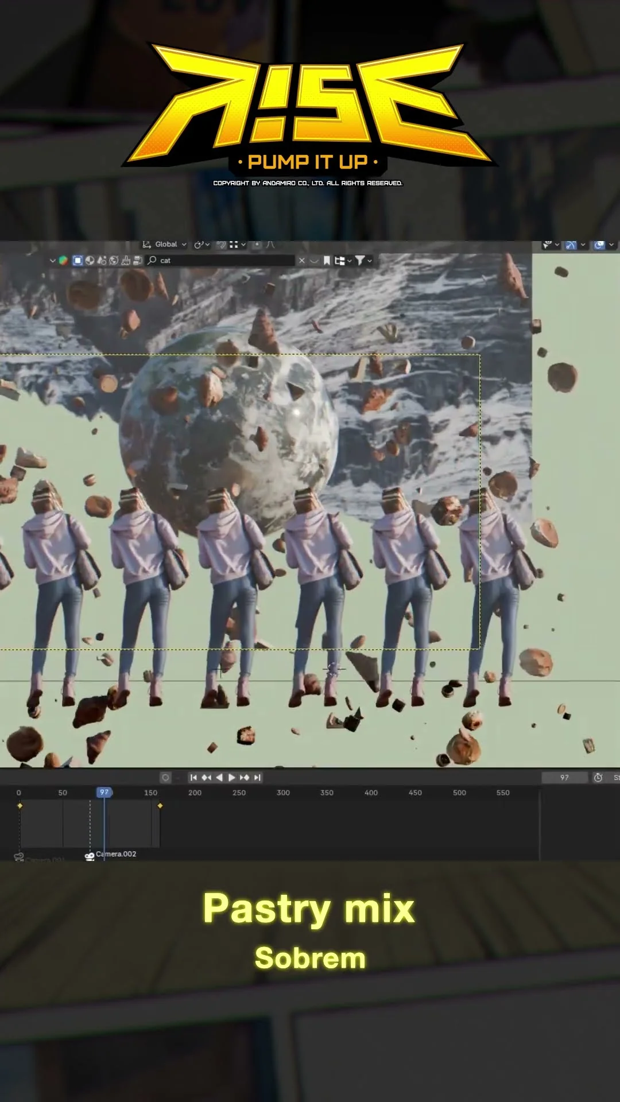Click the search field containing "cat"
Viewport: 620px width, 1102px height.
point(221,261)
